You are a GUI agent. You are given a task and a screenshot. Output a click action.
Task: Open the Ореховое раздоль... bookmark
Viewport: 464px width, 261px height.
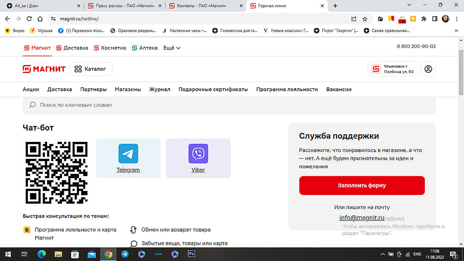133,31
